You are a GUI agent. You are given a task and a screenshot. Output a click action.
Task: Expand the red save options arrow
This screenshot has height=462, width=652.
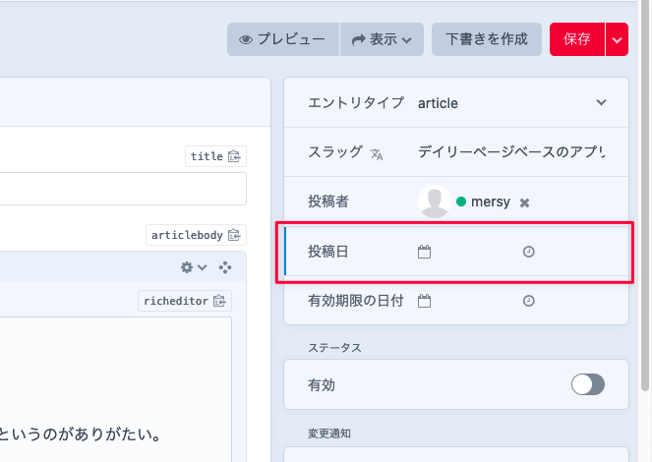[617, 39]
